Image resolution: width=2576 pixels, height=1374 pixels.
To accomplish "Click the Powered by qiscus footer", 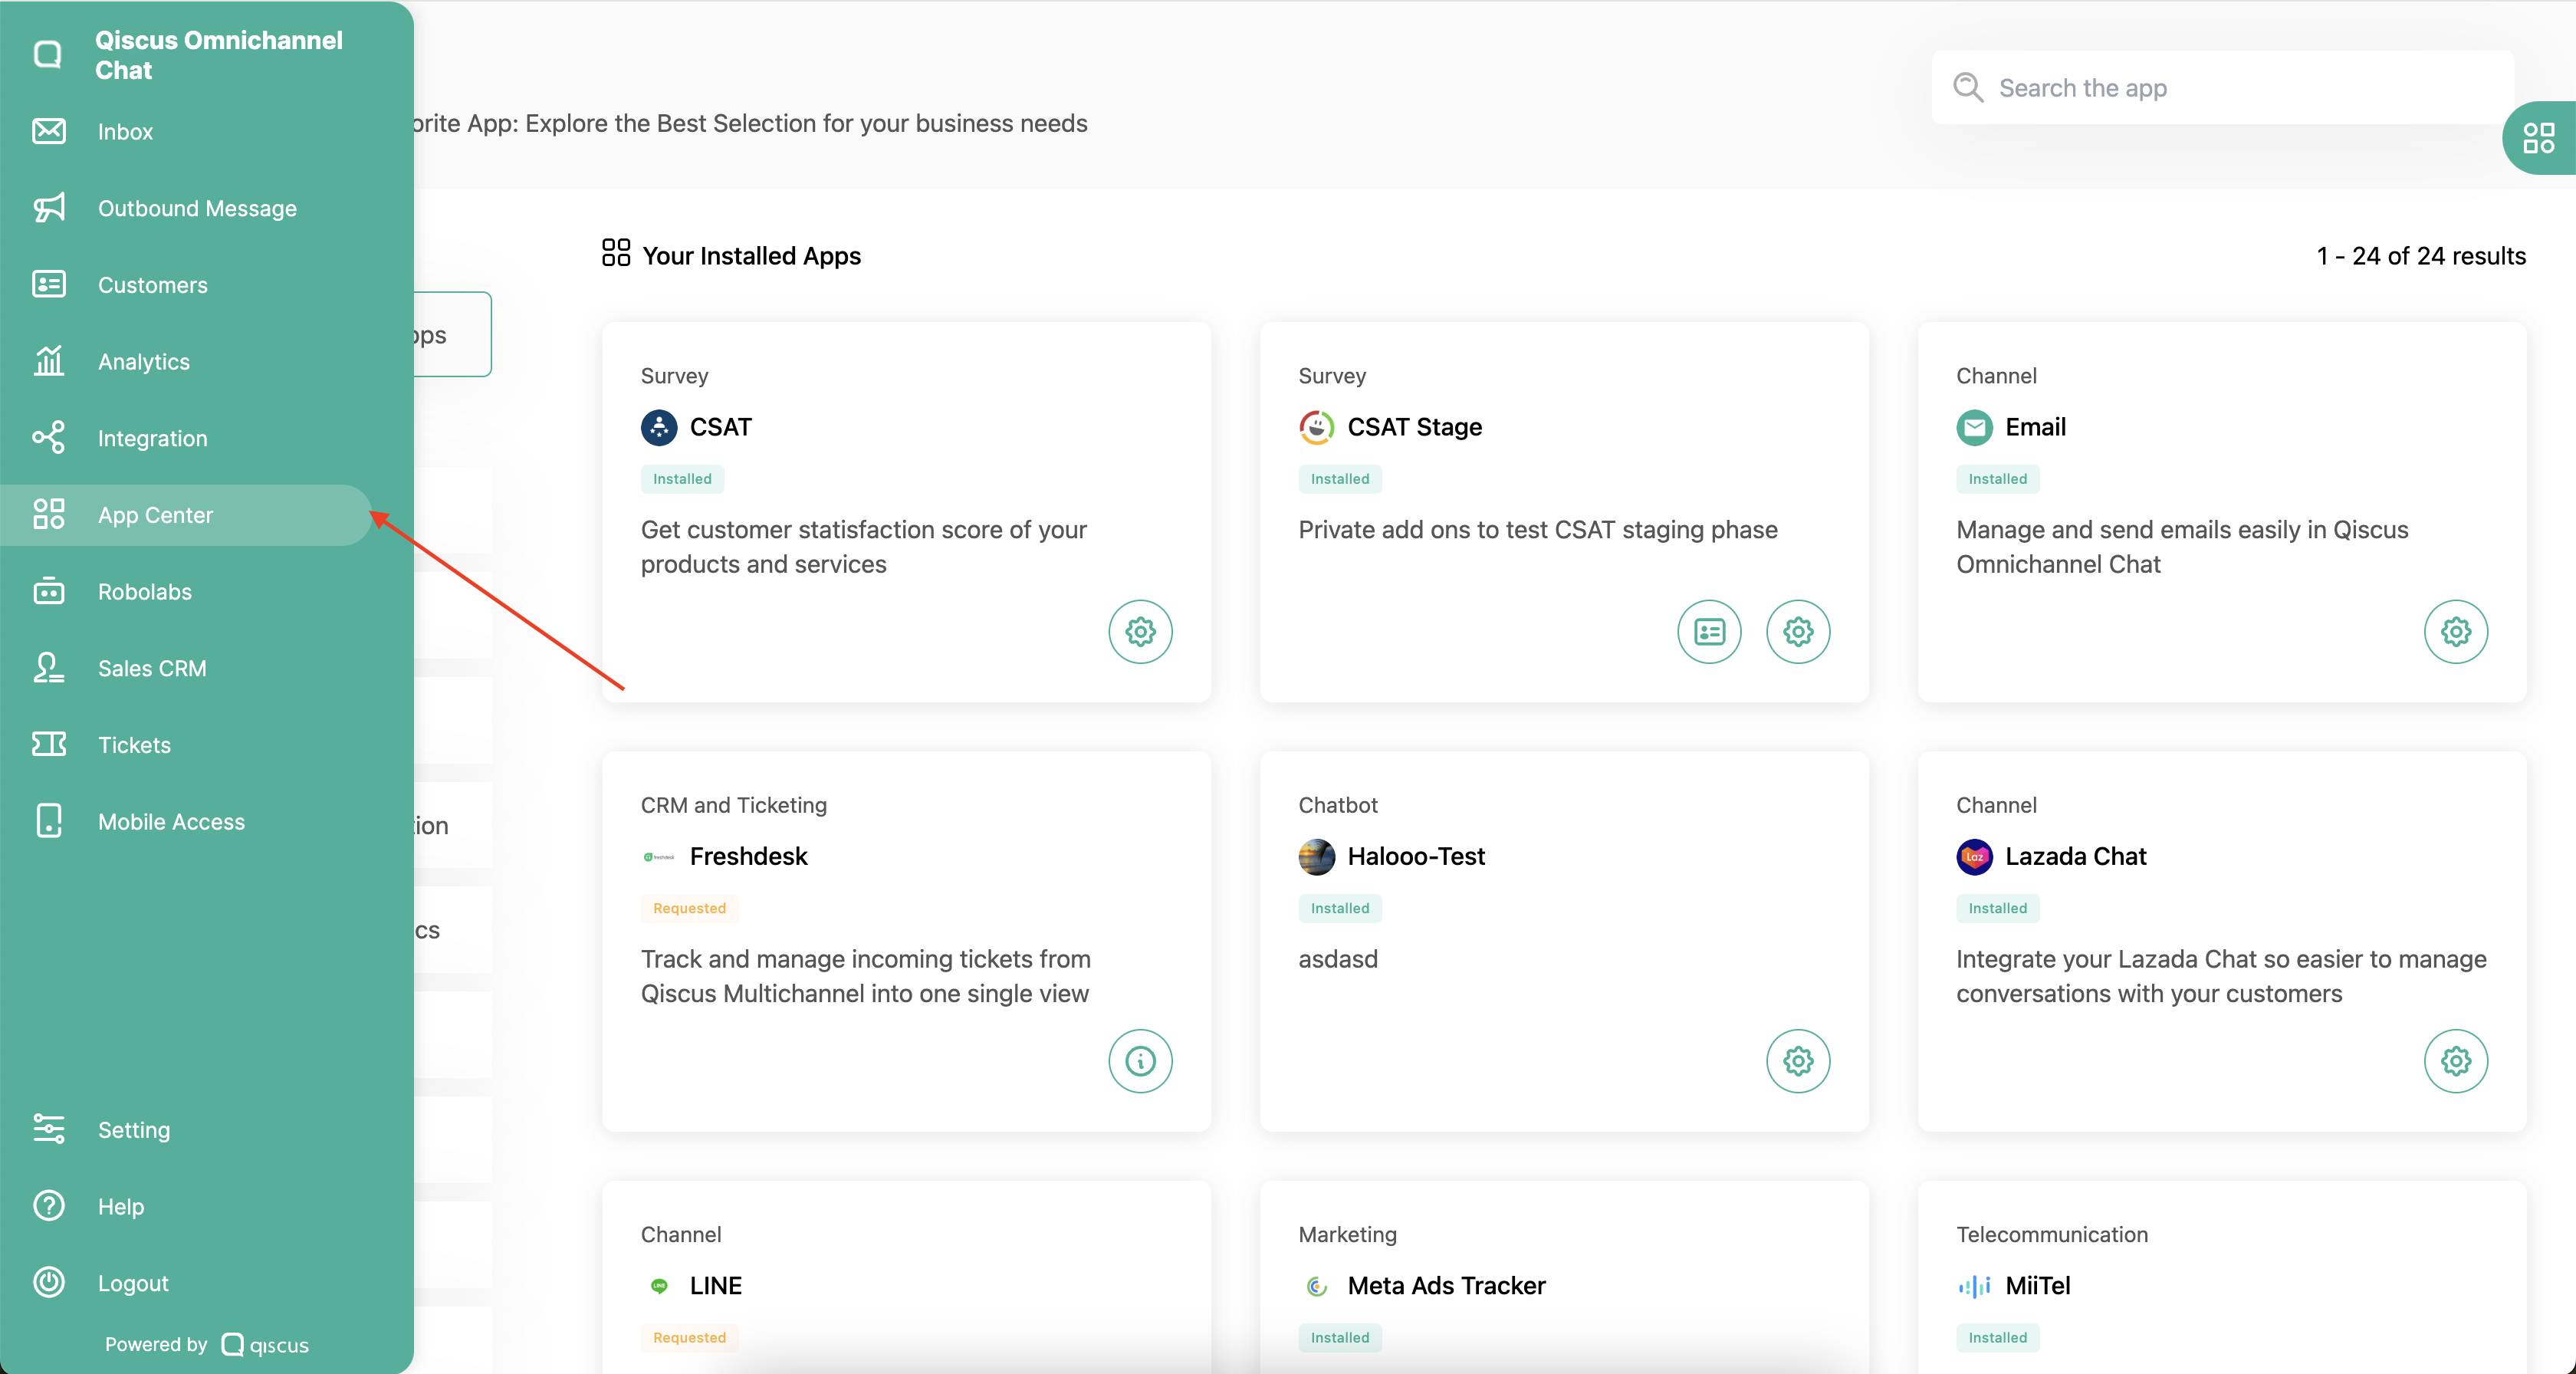I will (x=207, y=1345).
